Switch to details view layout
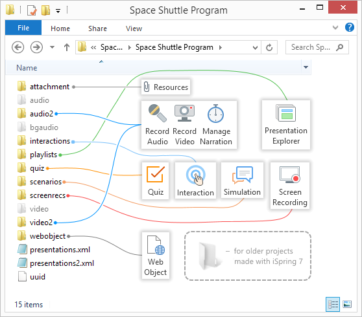Screen dimensions: 362x317 [333, 304]
